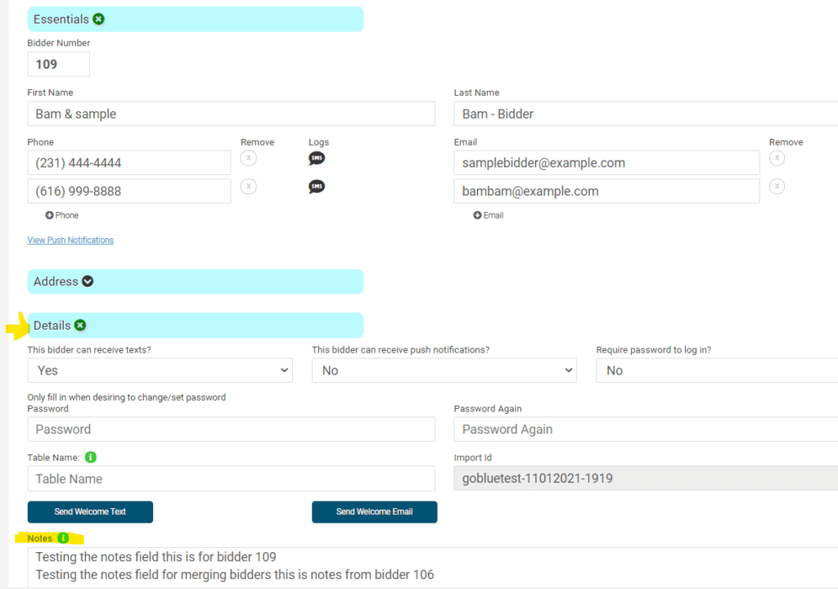Remove the (231) 444-4444 phone number
This screenshot has width=838, height=589.
(249, 158)
